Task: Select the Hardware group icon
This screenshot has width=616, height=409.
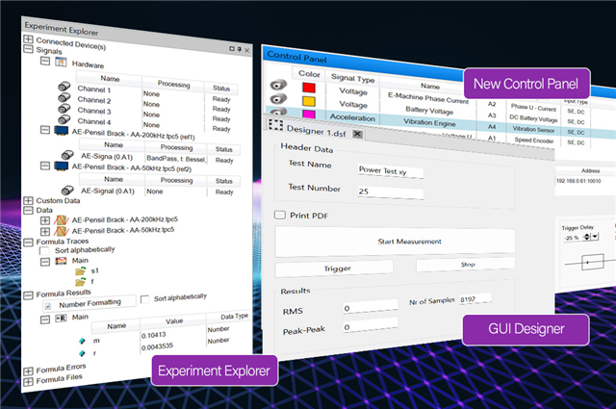Action: coord(61,63)
